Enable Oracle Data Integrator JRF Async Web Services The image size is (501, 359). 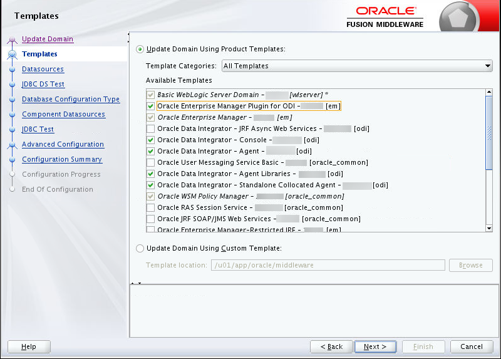tap(150, 129)
